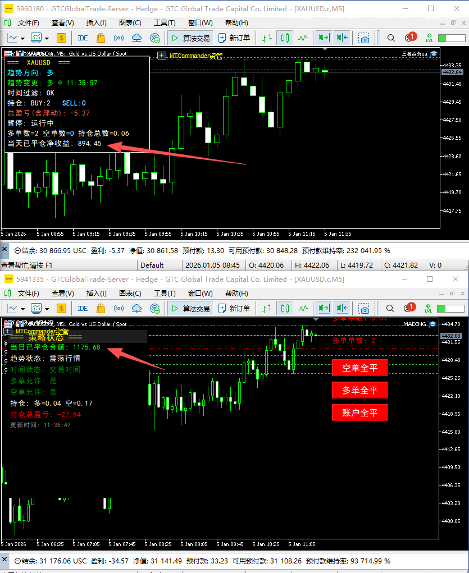Screen dimensions: 469x573
Task: Click Default profile in top status bar
Action: point(152,265)
